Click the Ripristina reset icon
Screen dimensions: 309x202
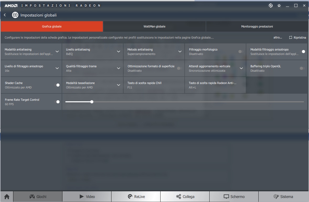290,37
